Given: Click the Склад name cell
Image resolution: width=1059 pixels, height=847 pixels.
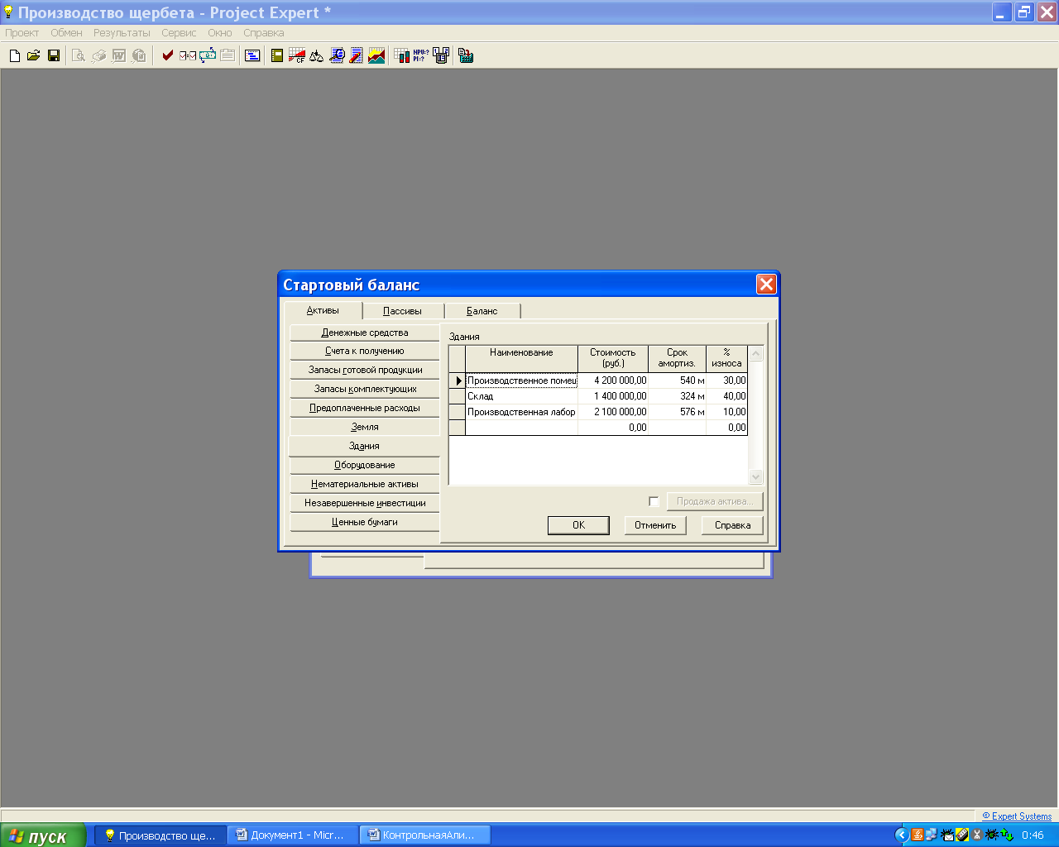Looking at the screenshot, I should tap(521, 396).
